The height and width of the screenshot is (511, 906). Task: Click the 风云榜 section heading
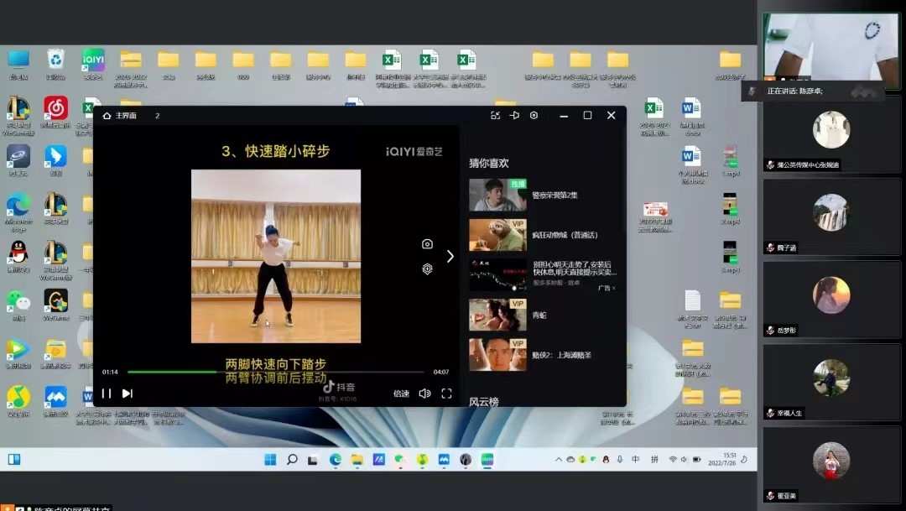484,402
